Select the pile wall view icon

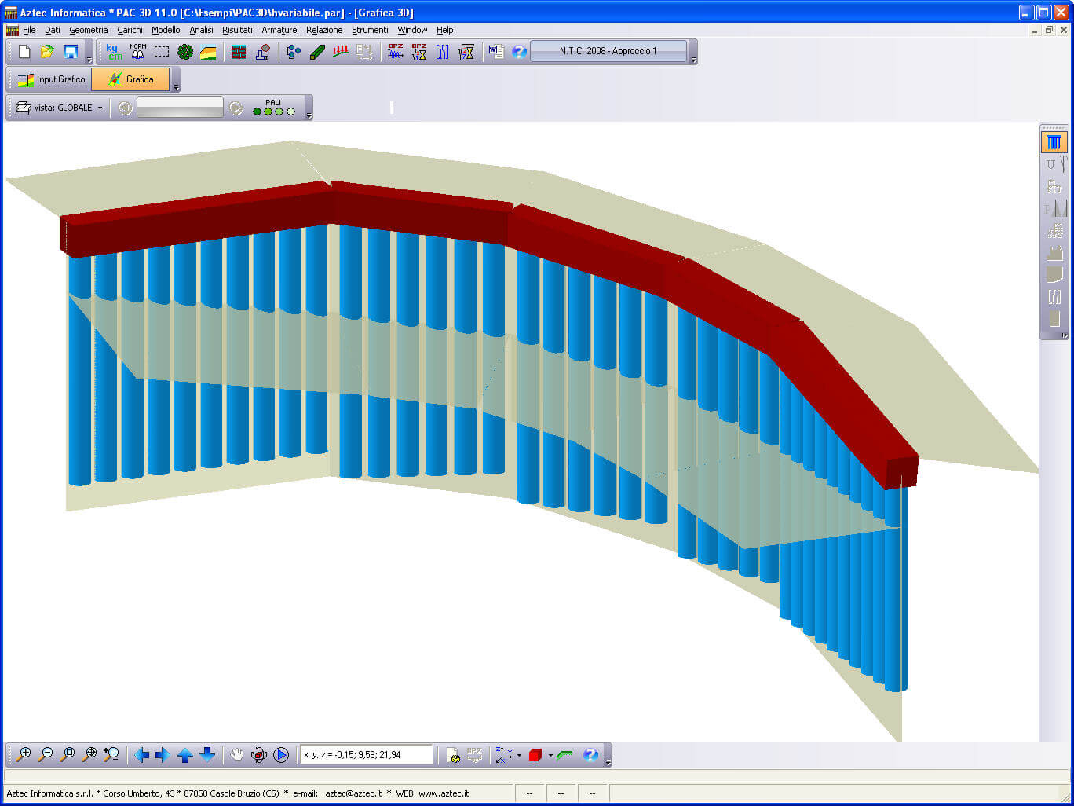tap(1054, 142)
